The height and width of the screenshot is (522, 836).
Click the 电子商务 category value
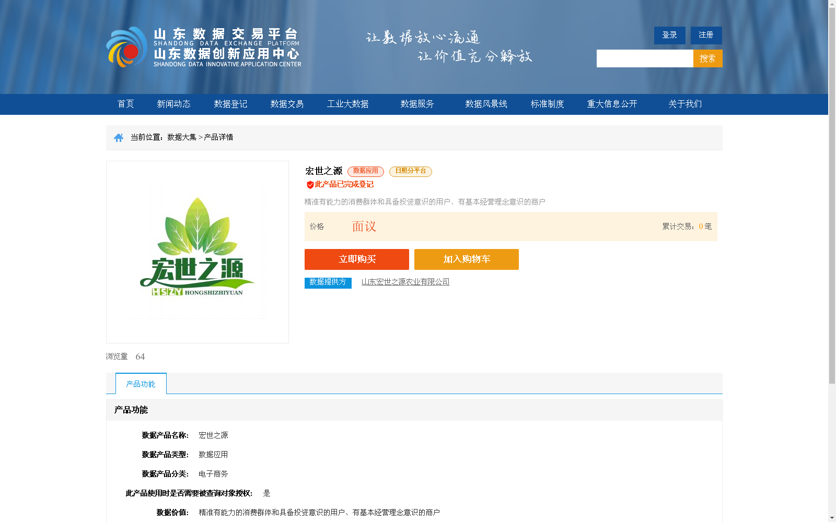click(x=213, y=474)
